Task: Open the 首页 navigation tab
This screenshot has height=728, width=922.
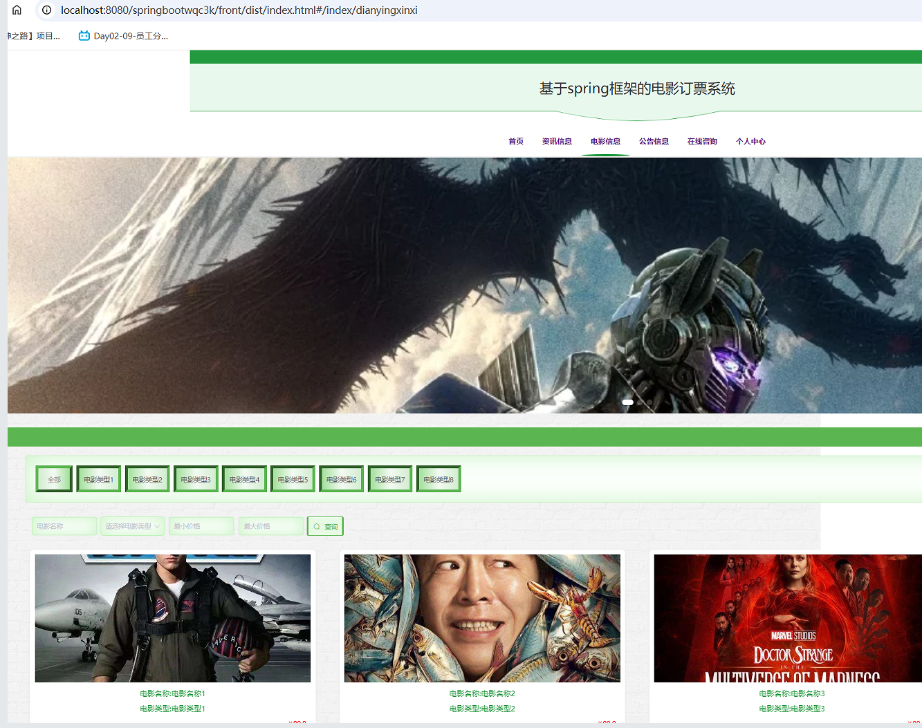Action: (x=516, y=141)
